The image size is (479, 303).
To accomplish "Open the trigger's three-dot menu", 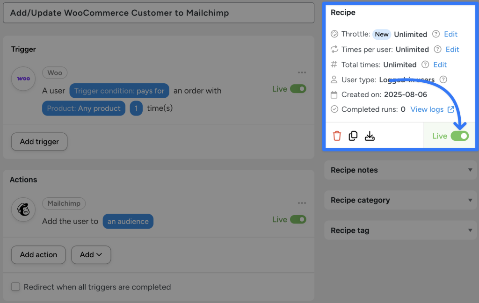I will pos(302,72).
